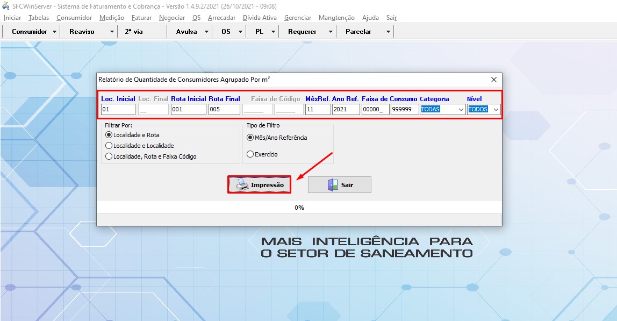Viewport: 617px width, 321px height.
Task: Click the SFCWinServer app icon in title bar
Action: (6, 6)
